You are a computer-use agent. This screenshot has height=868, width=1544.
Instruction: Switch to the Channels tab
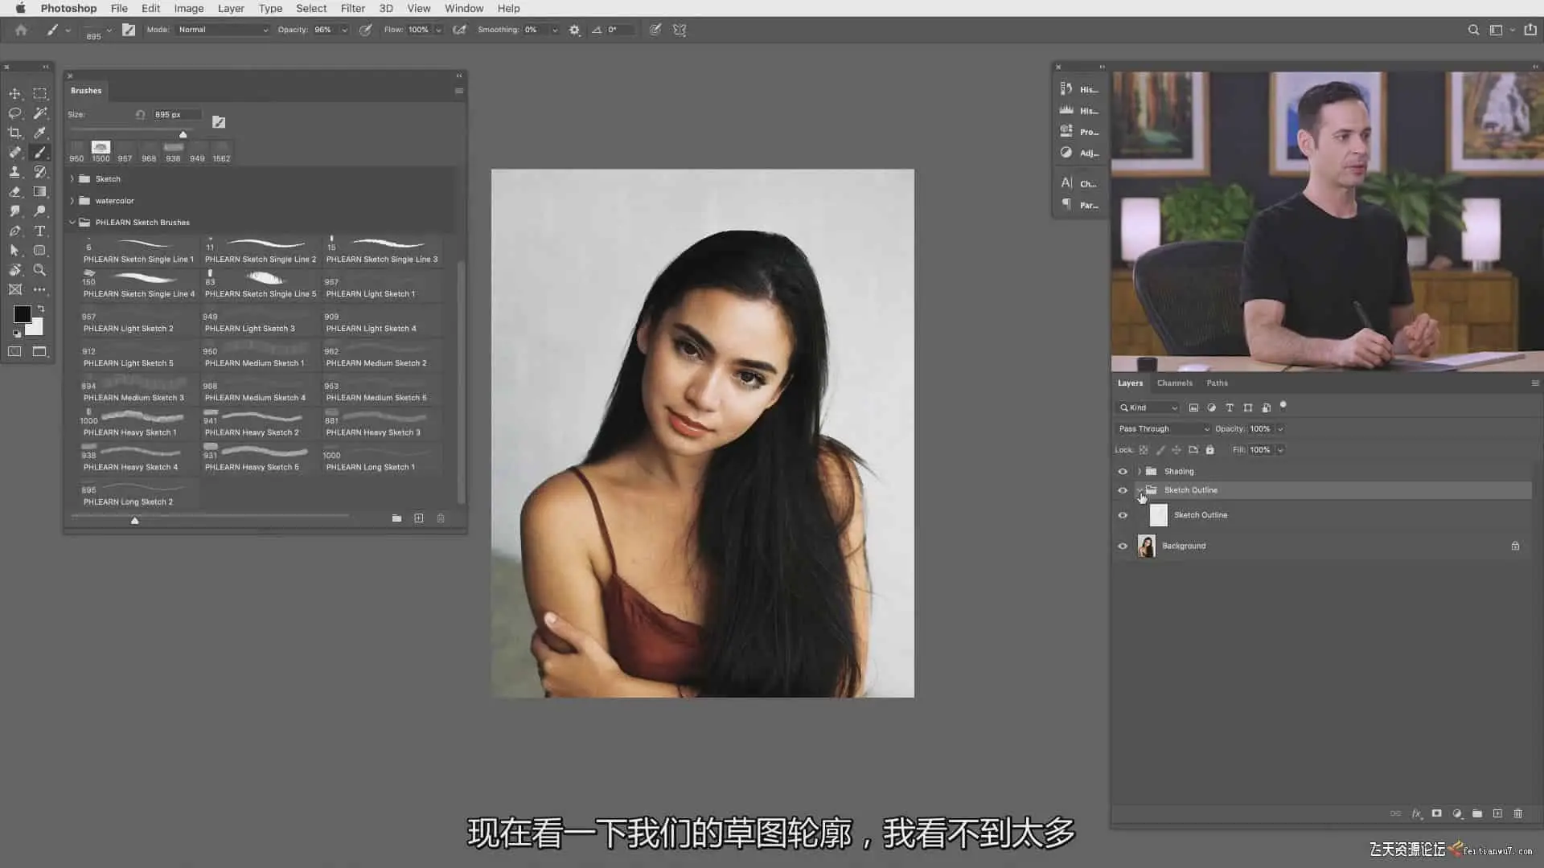coord(1174,383)
